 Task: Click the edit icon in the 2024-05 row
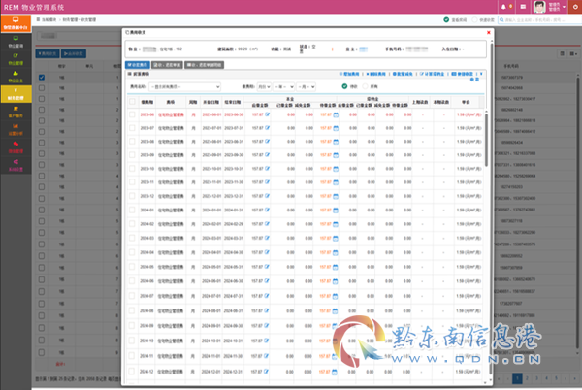267,267
